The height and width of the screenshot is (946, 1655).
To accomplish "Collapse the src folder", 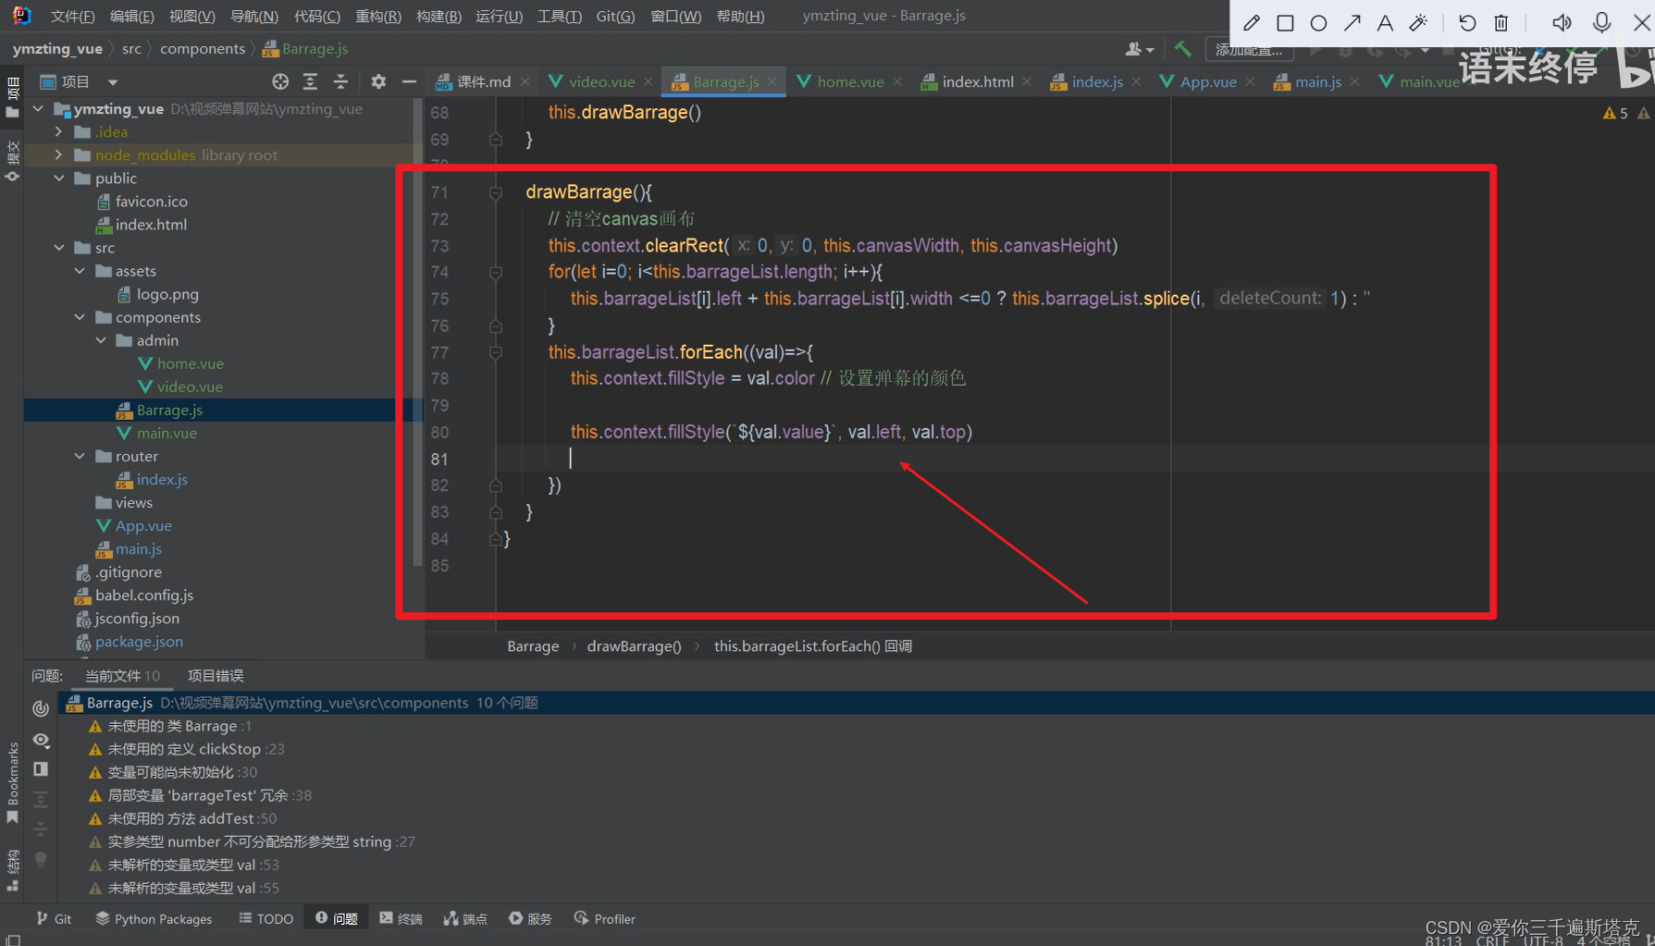I will pos(59,248).
